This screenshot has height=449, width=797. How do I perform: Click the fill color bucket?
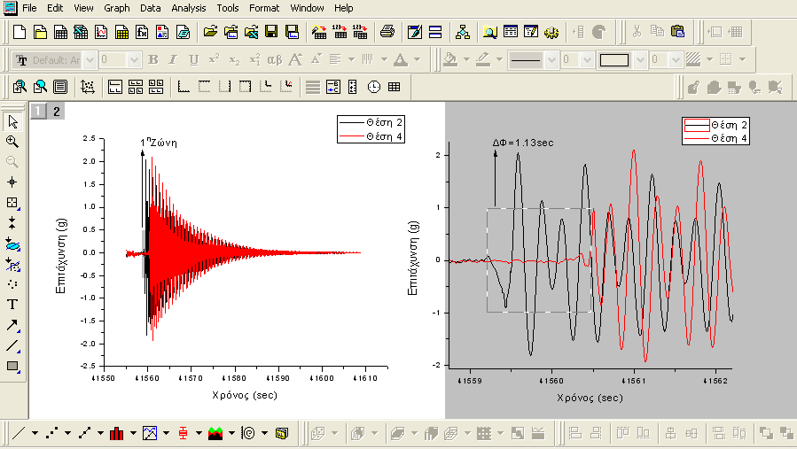[x=449, y=60]
